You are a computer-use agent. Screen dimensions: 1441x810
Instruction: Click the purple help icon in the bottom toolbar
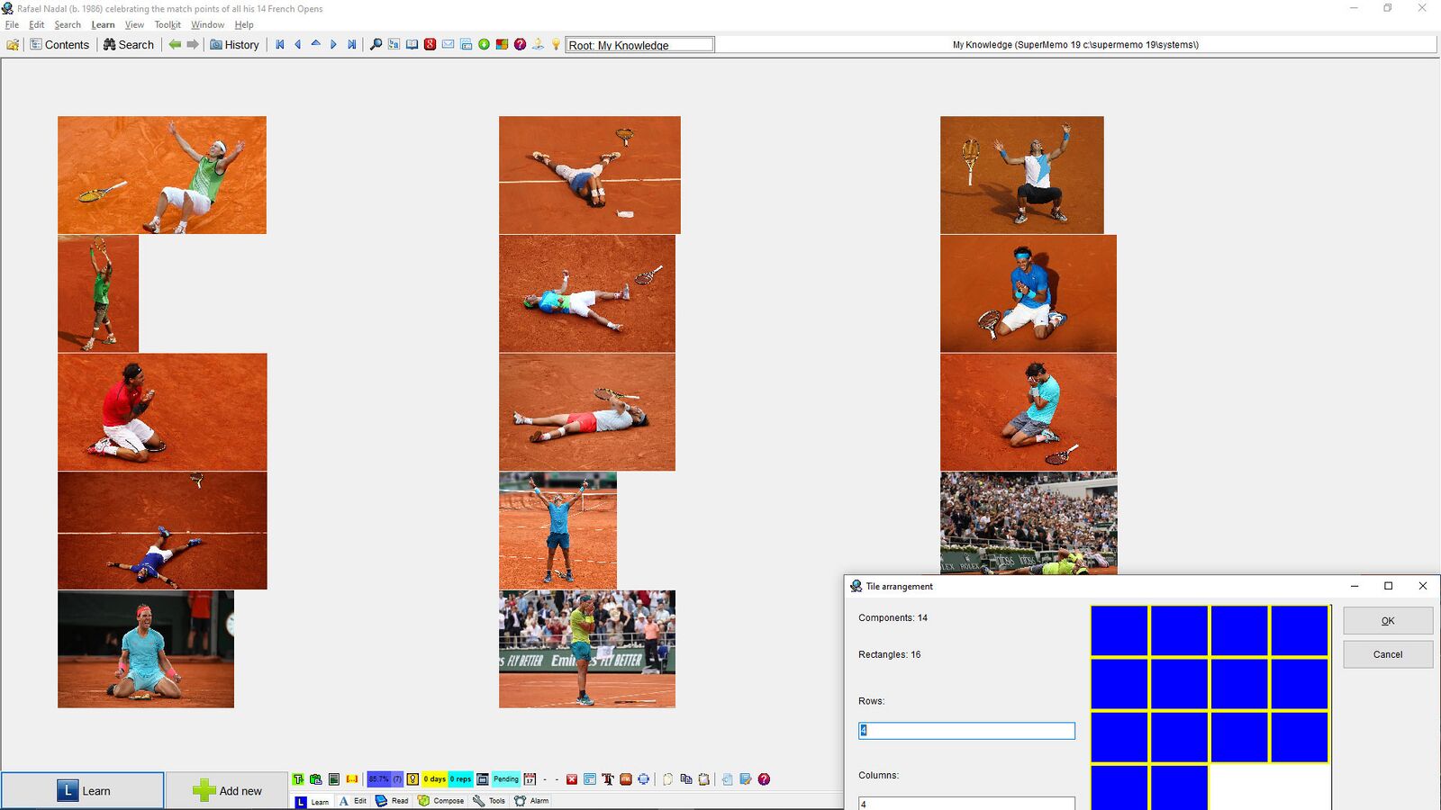764,779
